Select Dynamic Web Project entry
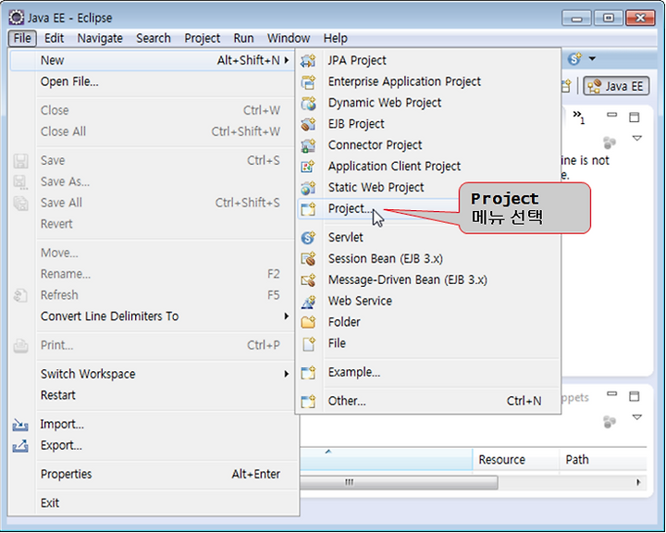Image resolution: width=666 pixels, height=533 pixels. coord(428,103)
